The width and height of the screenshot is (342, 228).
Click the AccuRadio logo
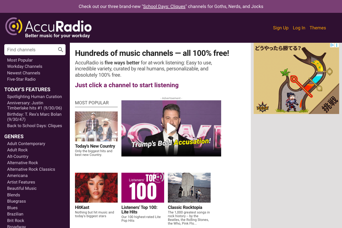click(48, 28)
